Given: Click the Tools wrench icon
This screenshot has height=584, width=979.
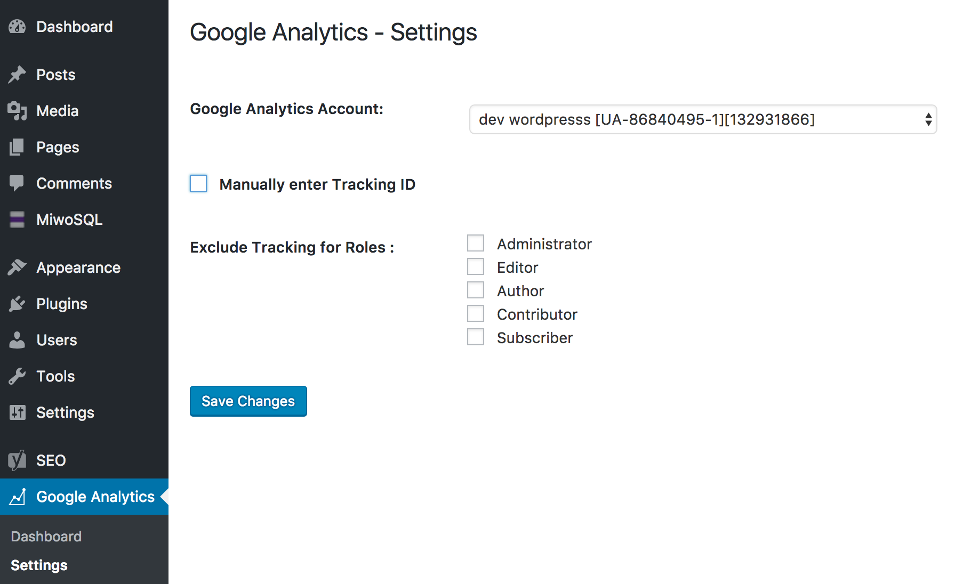Looking at the screenshot, I should coord(17,376).
